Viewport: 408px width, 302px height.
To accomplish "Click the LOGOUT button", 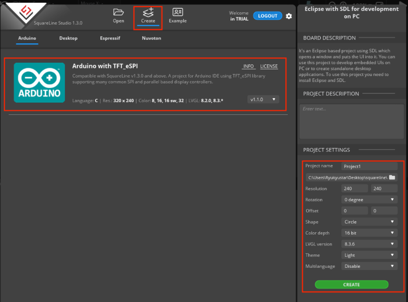I will (268, 16).
